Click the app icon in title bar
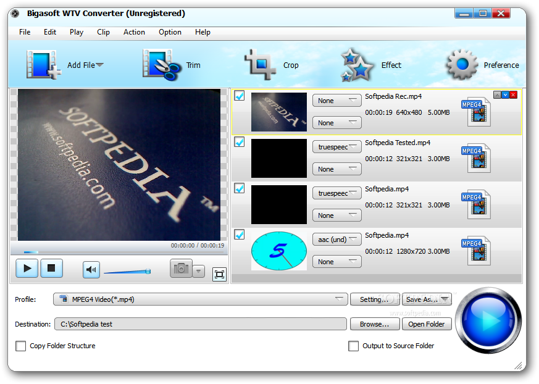This screenshot has height=384, width=539. point(15,14)
